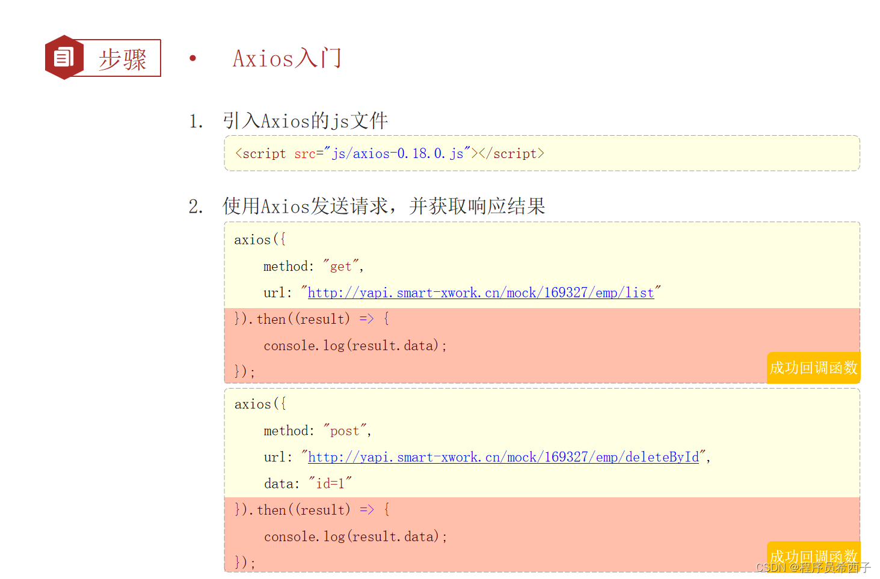The height and width of the screenshot is (579, 880).
Task: Click the second 成功回调函数 yellow label
Action: [x=814, y=556]
